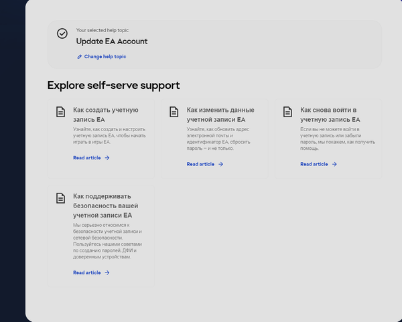Click arrow icon under безопасность учетной записи article
Image resolution: width=402 pixels, height=322 pixels.
107,272
